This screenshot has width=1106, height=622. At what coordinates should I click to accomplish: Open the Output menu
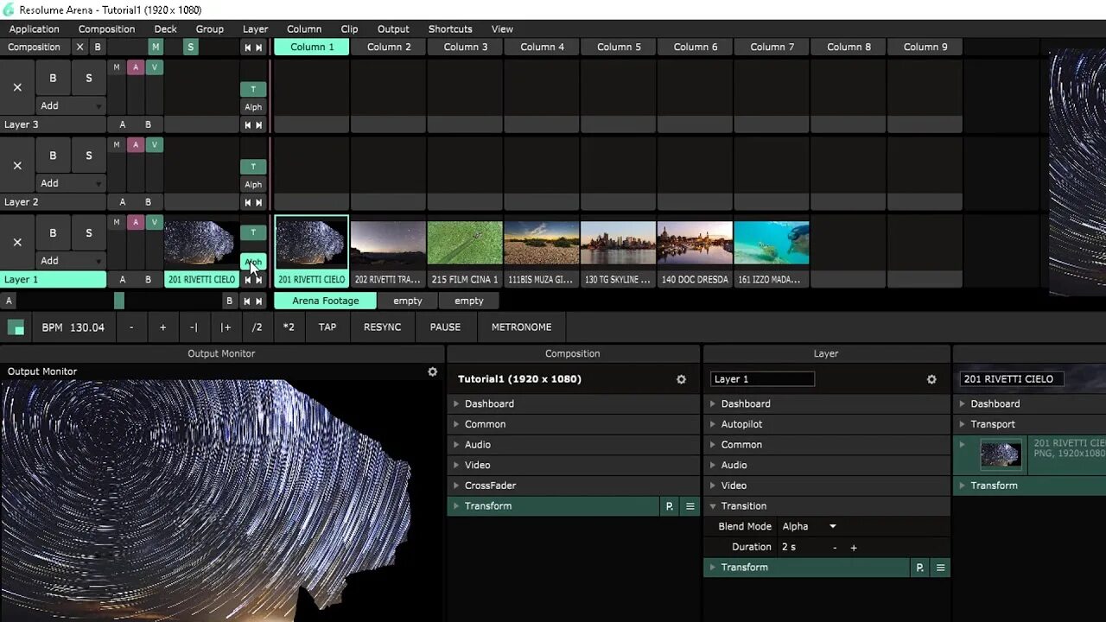pos(393,29)
